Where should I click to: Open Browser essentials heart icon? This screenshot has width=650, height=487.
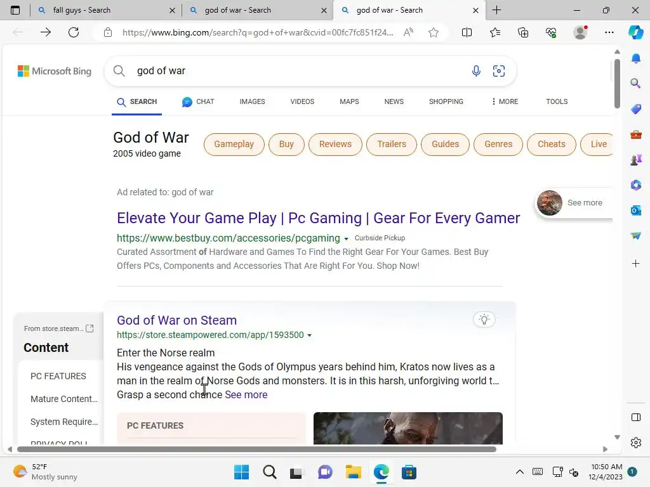click(551, 32)
